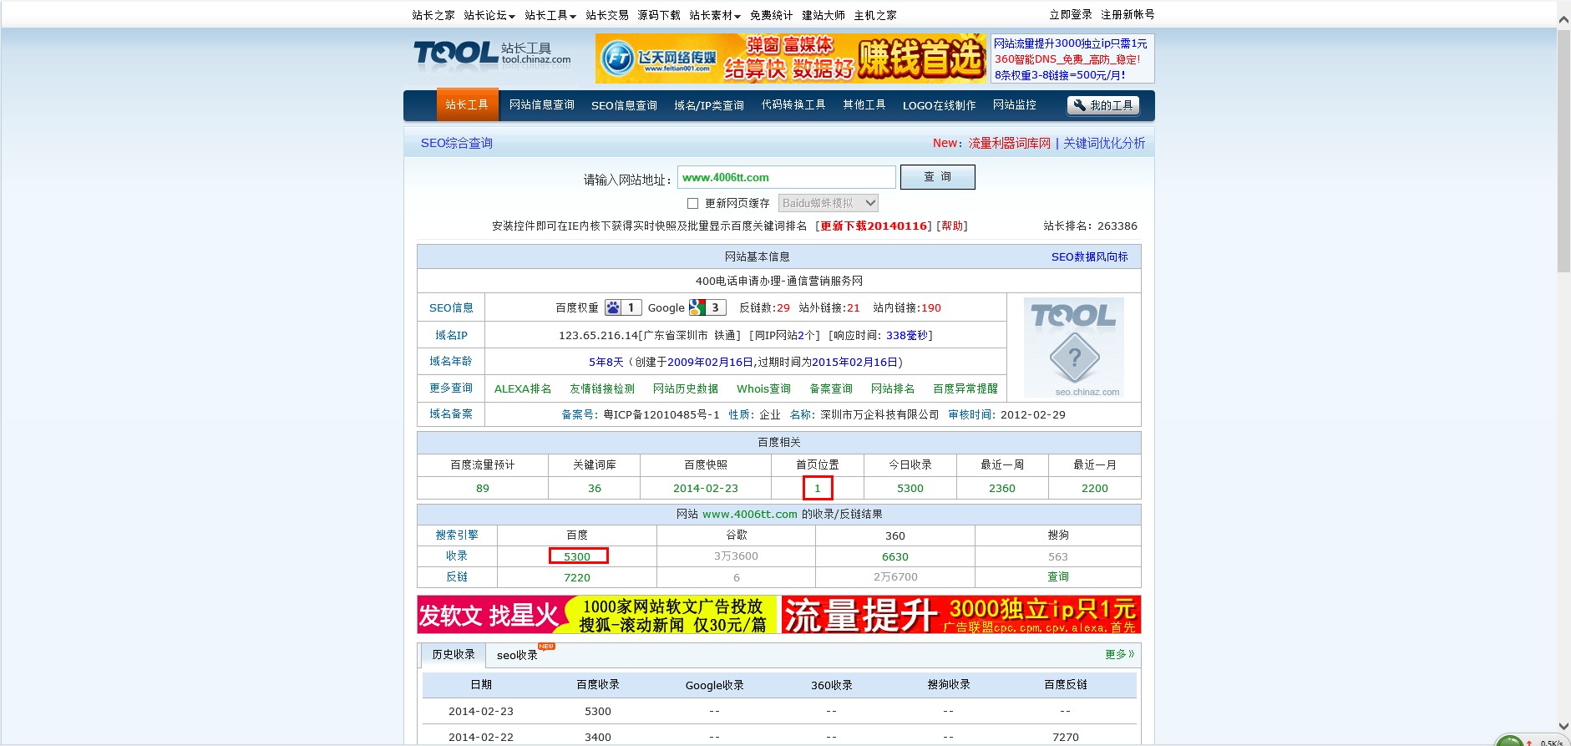The image size is (1571, 746).
Task: Click the Google PageRank icon
Action: tap(697, 307)
